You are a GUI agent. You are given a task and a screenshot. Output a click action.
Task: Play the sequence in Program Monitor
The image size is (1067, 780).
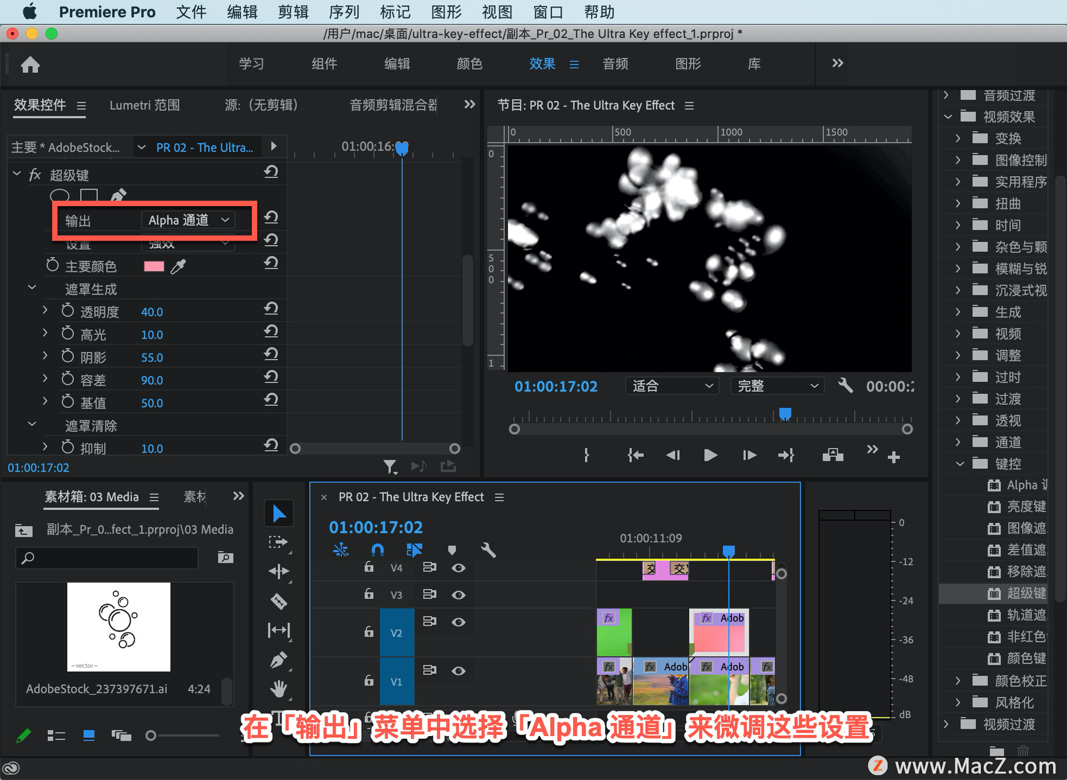click(x=710, y=456)
